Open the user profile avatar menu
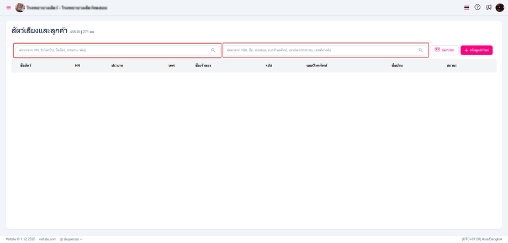The height and width of the screenshot is (243, 508). coord(500,7)
